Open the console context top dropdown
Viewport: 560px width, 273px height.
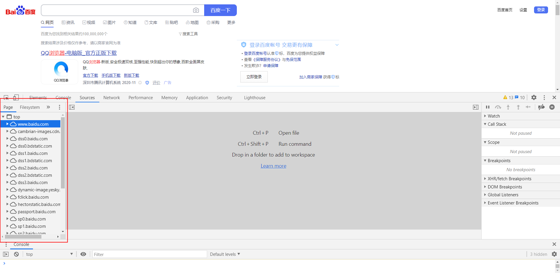(x=49, y=254)
